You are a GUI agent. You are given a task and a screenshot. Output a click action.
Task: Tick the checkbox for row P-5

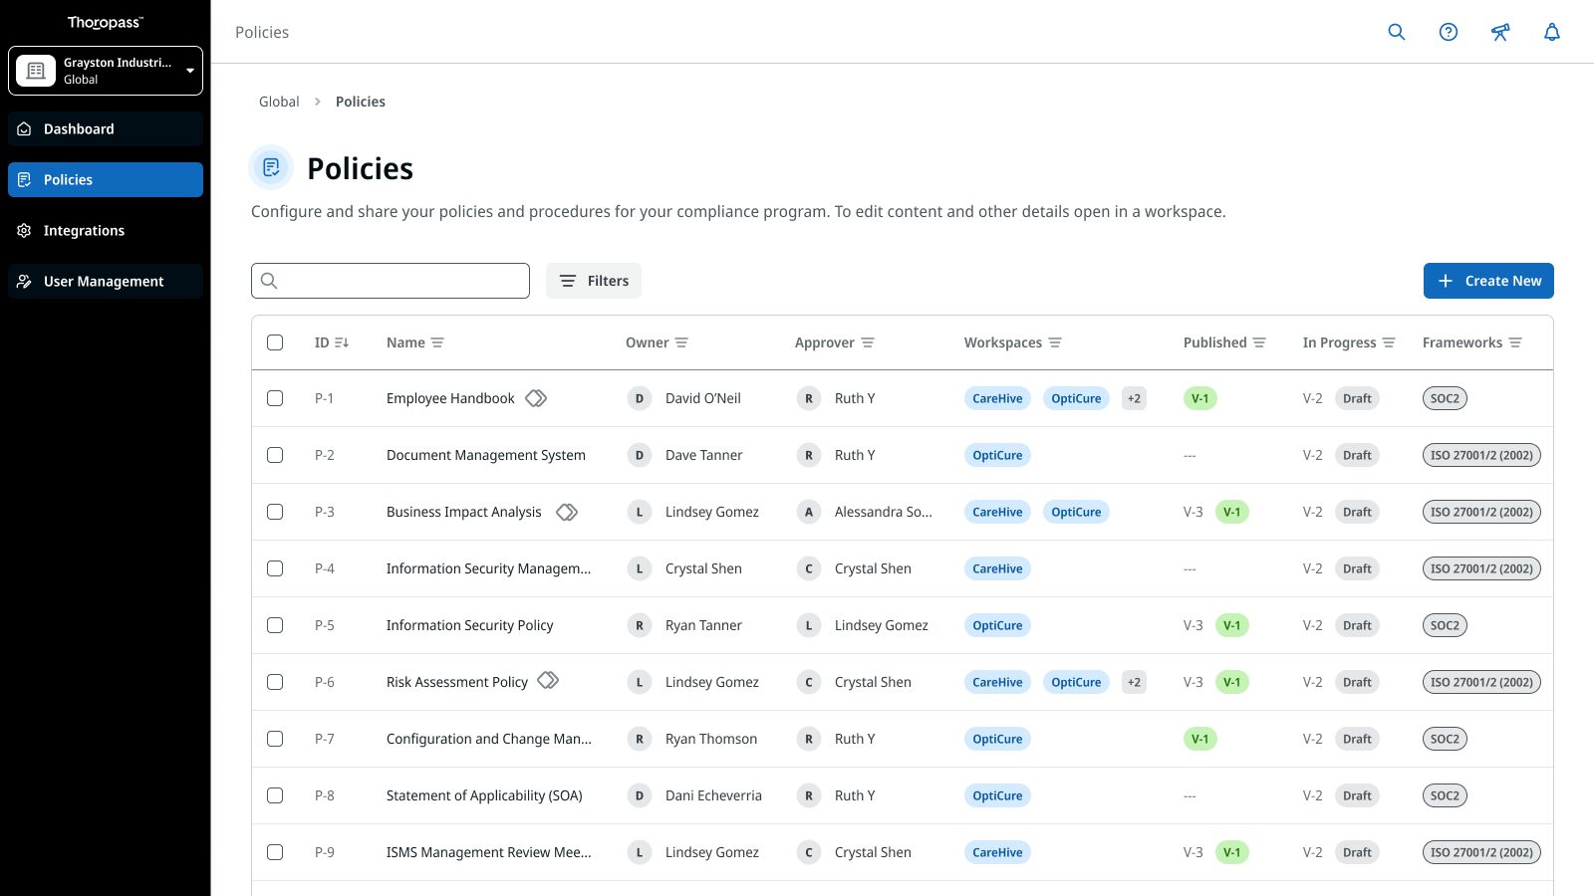pos(275,625)
